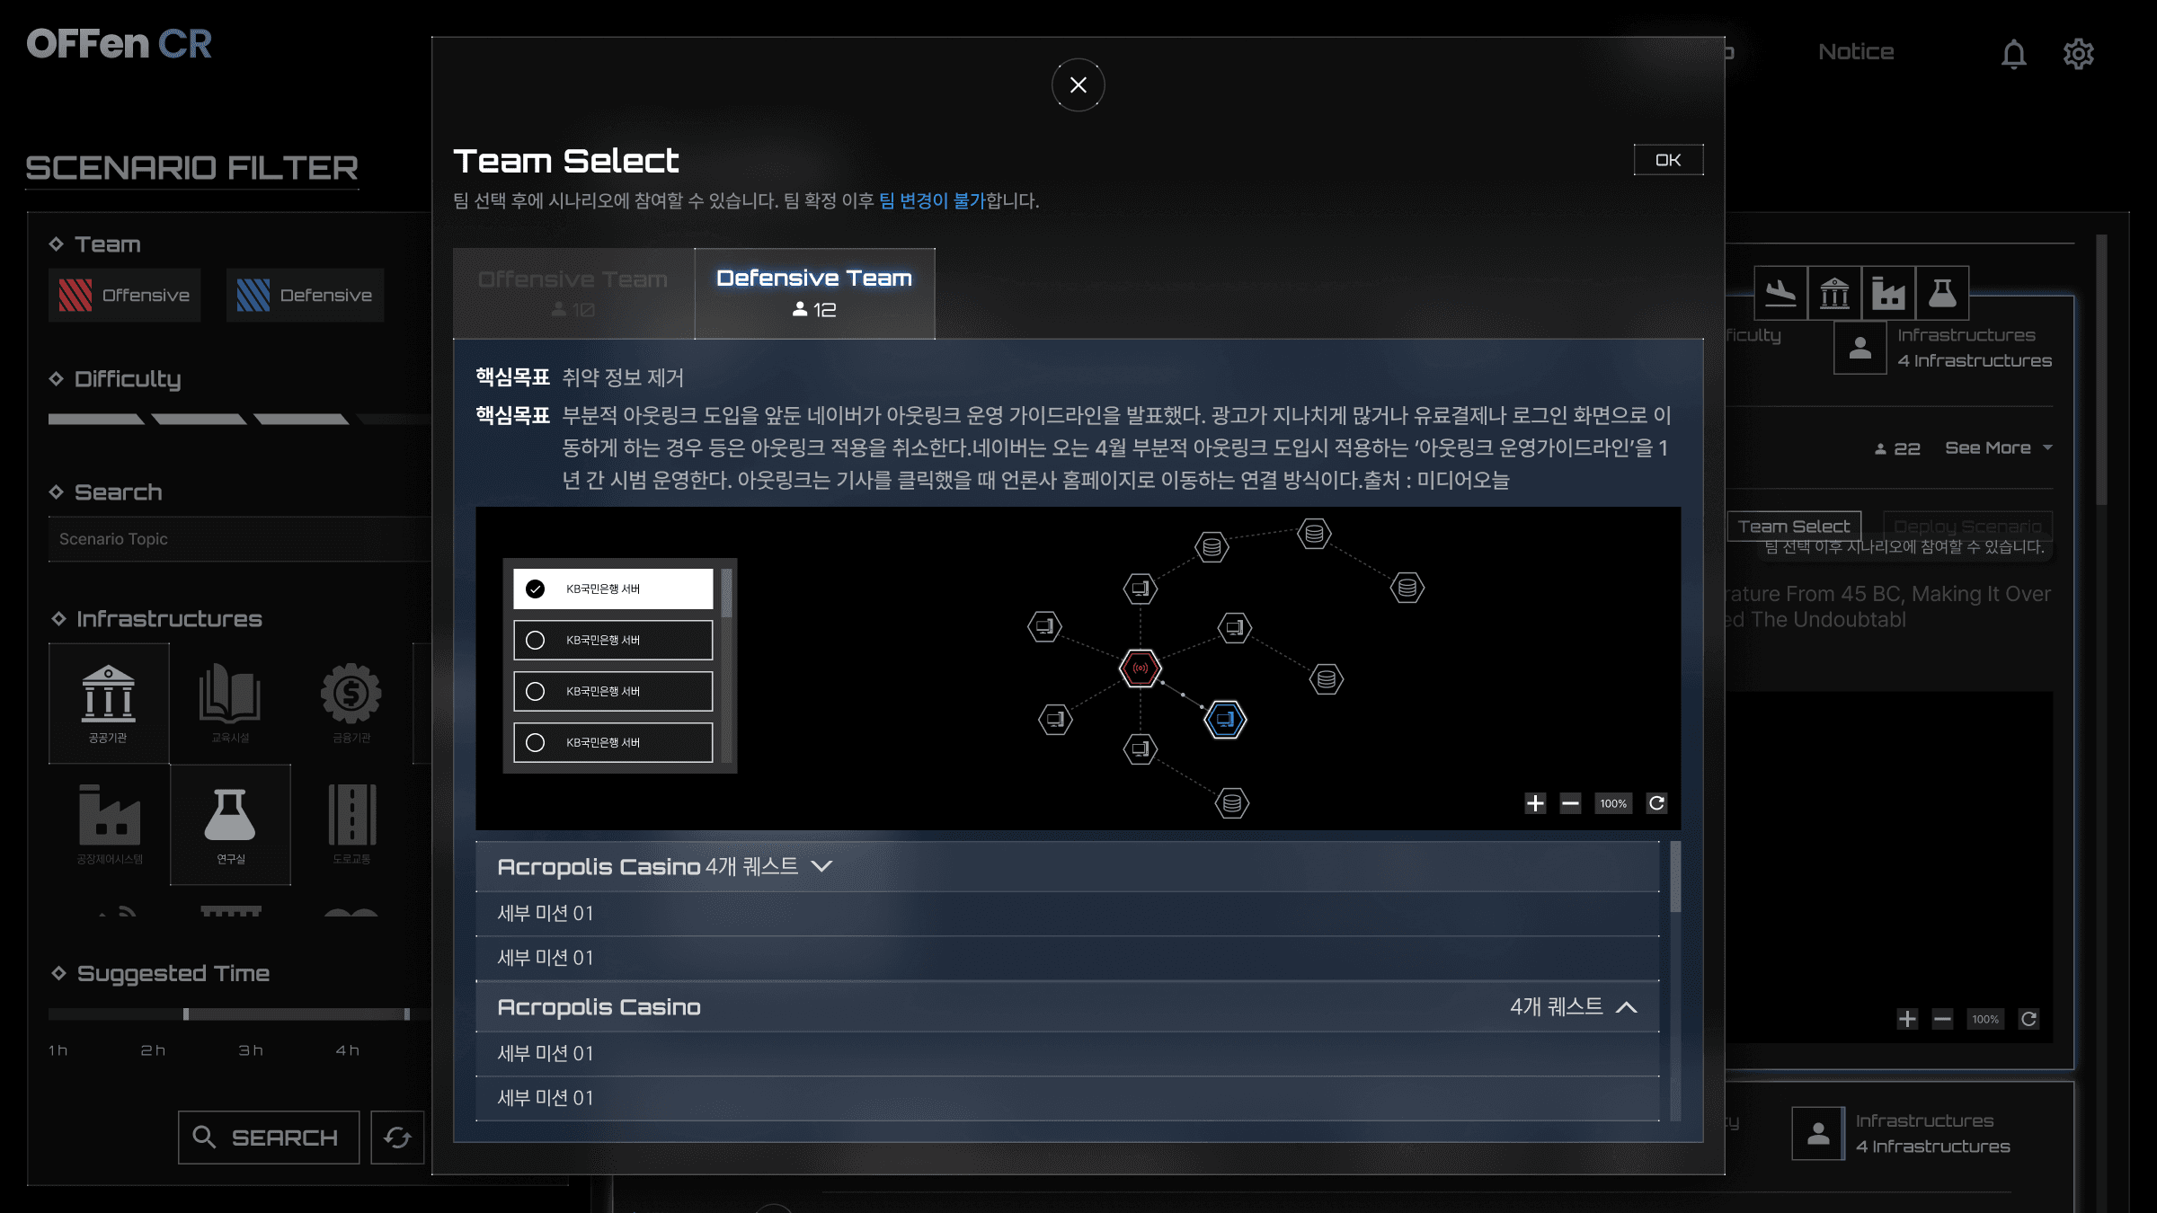This screenshot has height=1213, width=2157.
Task: Select the 도로교통 infrastructure icon
Action: 351,822
